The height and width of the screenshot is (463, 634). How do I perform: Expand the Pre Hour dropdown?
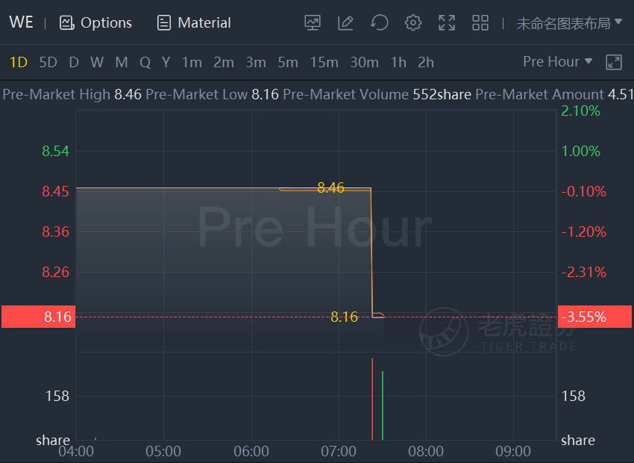pyautogui.click(x=558, y=61)
